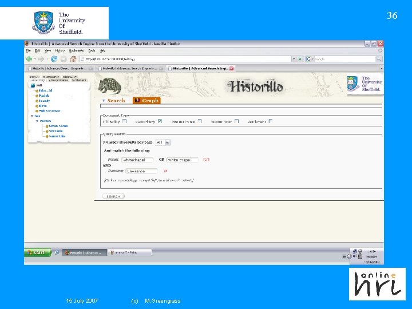Click the Parish field containing white chapel
This screenshot has height=309, width=412.
point(182,160)
